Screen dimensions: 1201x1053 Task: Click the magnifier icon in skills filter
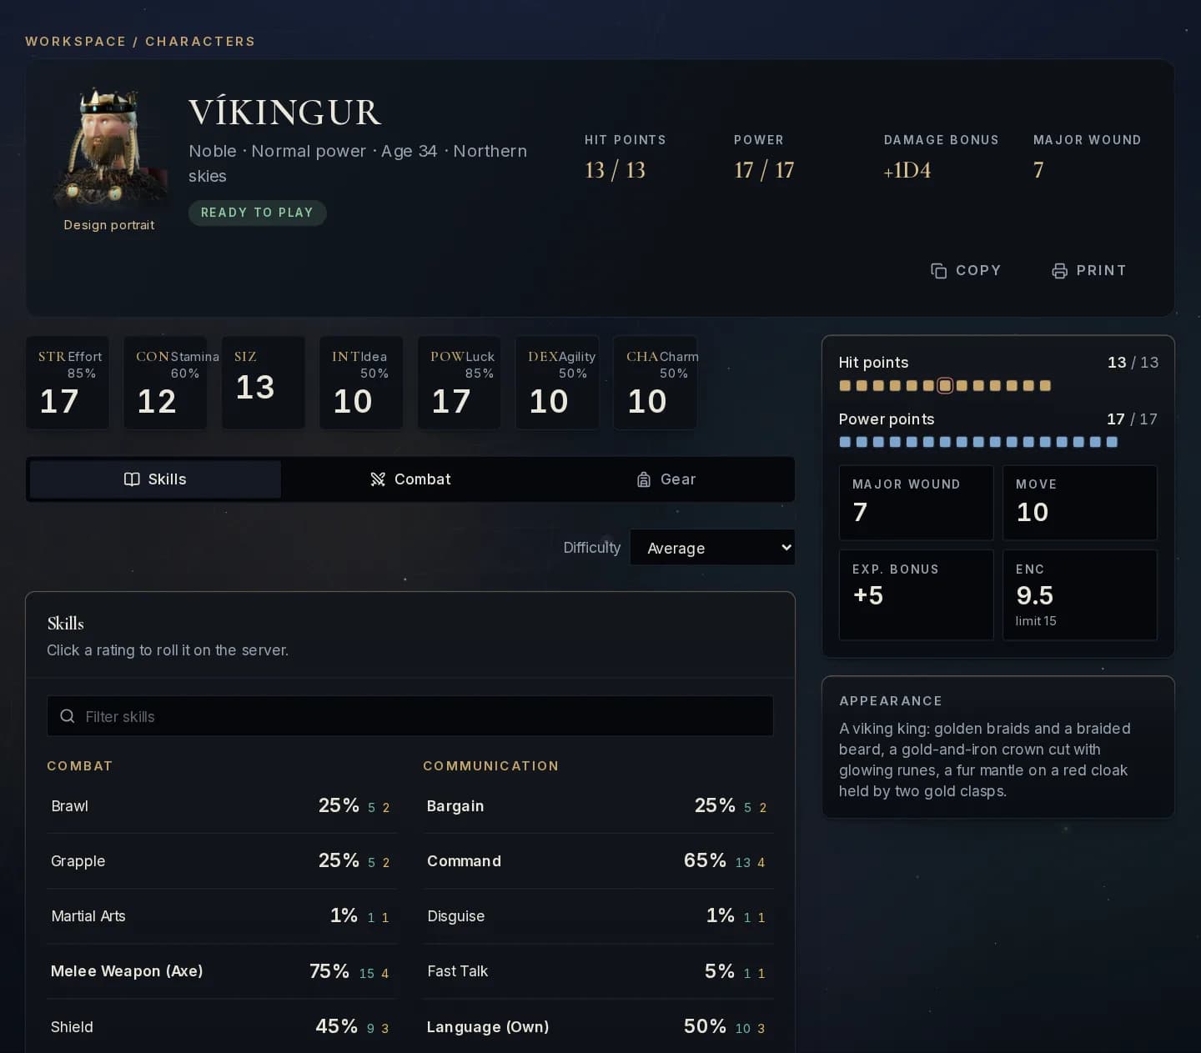68,716
